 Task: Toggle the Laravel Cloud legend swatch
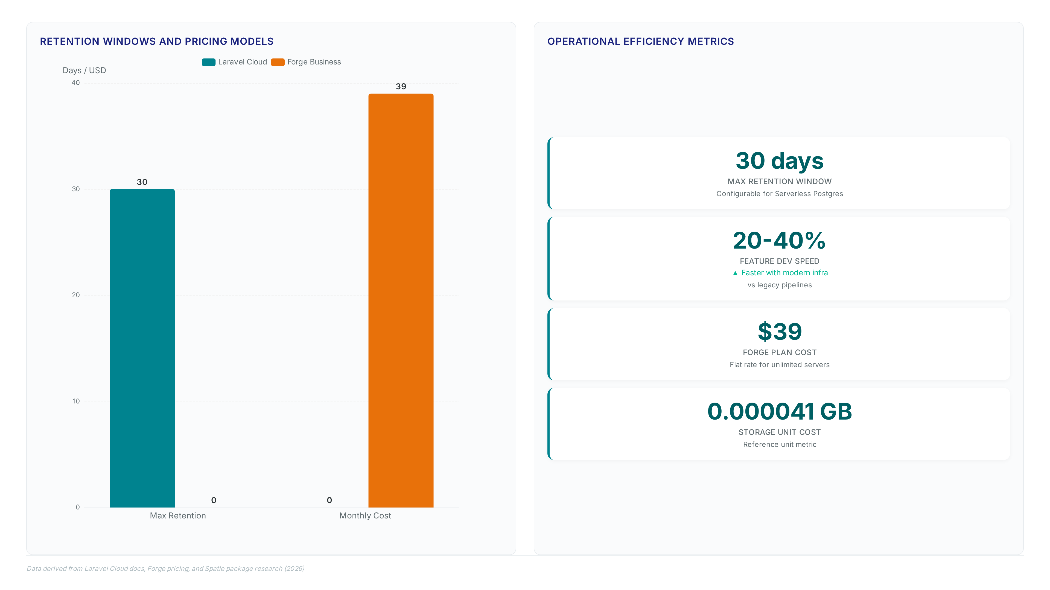point(208,62)
